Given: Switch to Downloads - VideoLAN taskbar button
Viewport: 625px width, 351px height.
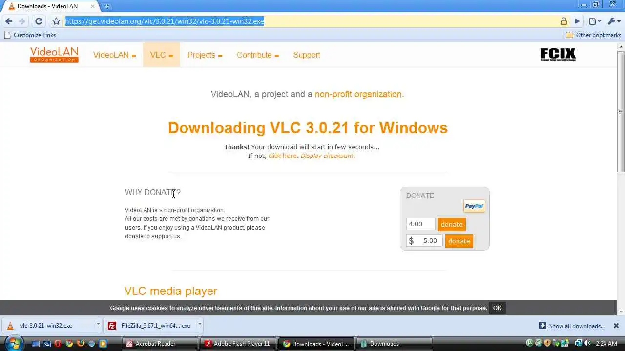Looking at the screenshot, I should pos(316,344).
